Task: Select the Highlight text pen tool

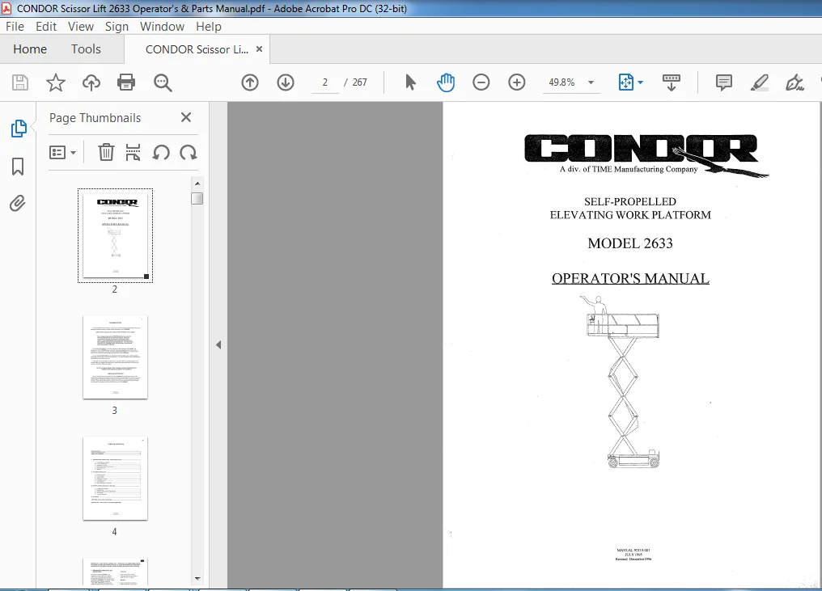Action: point(759,82)
